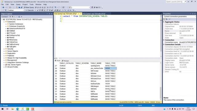Image resolution: width=197 pixels, height=111 pixels.
Task: Open the Edit menu
Action: (7, 4)
